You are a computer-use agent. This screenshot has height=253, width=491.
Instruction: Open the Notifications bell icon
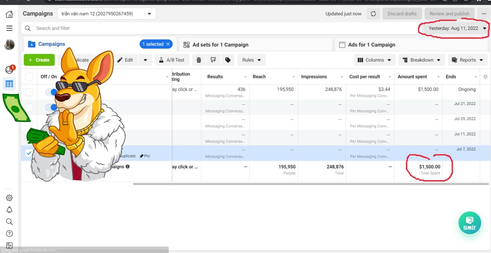(9, 210)
